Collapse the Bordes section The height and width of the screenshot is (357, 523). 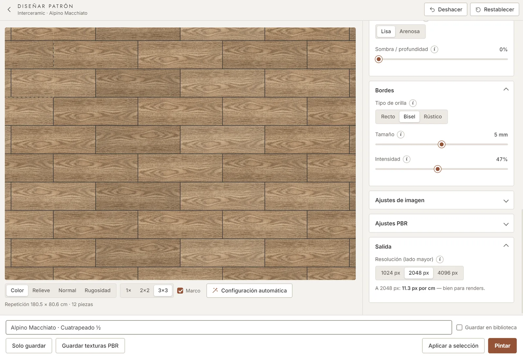(506, 89)
